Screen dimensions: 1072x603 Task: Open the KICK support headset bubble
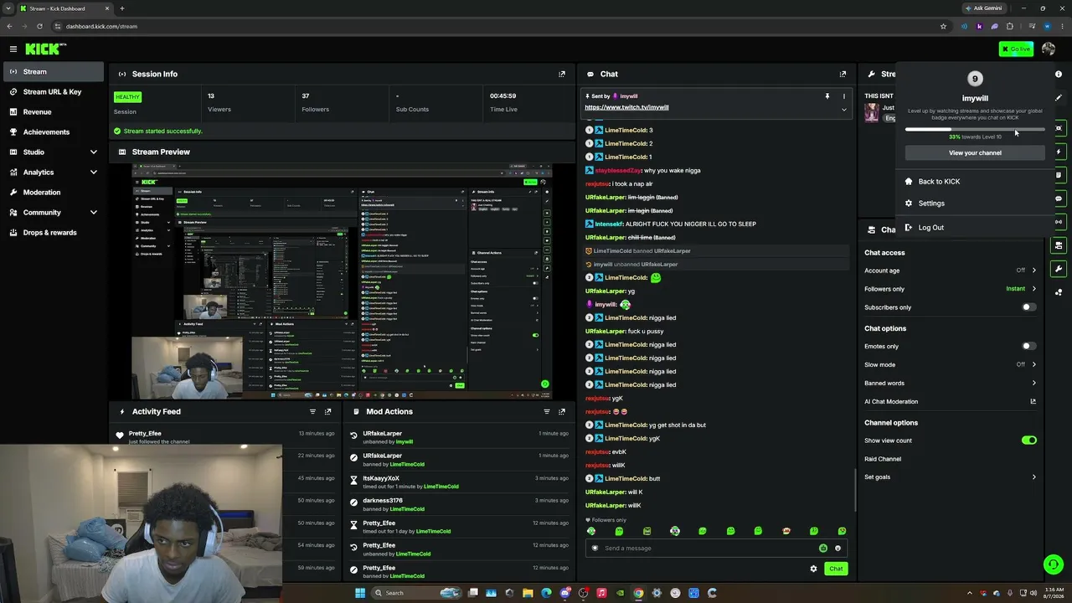(x=1054, y=564)
